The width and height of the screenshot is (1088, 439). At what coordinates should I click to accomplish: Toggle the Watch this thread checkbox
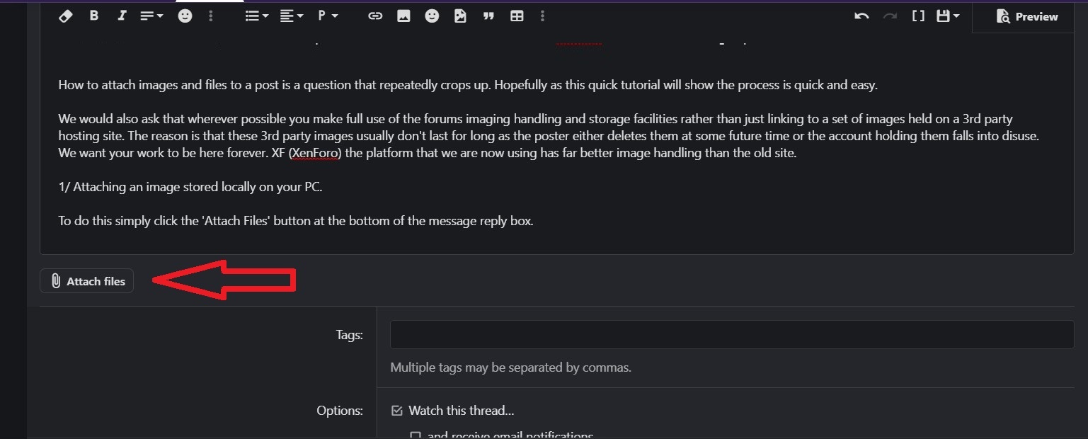click(x=397, y=411)
